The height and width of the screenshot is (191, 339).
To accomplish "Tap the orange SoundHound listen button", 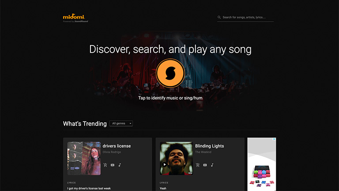I will pyautogui.click(x=170, y=73).
